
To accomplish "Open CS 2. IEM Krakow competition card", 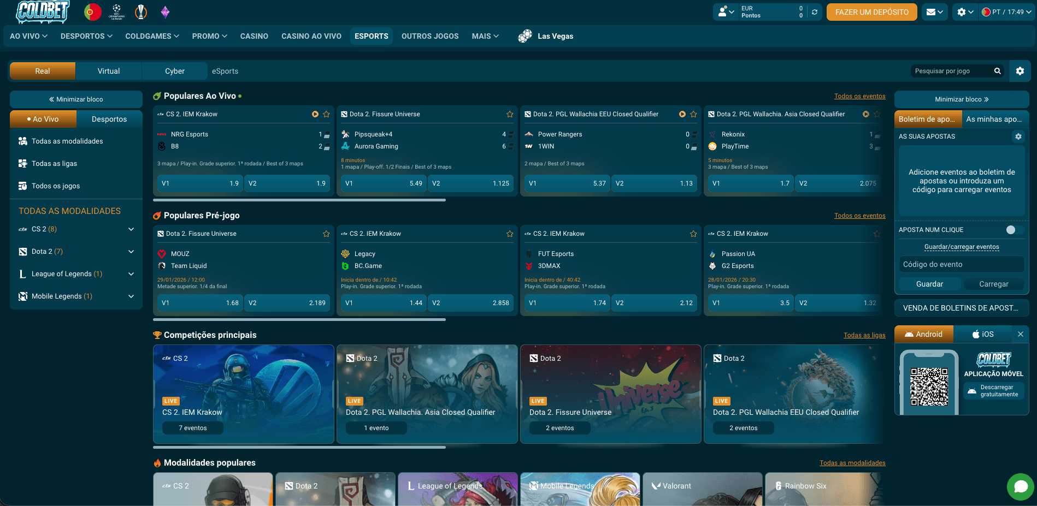I will pyautogui.click(x=244, y=394).
